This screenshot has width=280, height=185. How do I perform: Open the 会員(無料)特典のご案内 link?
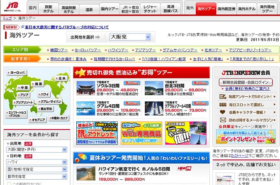pos(248,89)
